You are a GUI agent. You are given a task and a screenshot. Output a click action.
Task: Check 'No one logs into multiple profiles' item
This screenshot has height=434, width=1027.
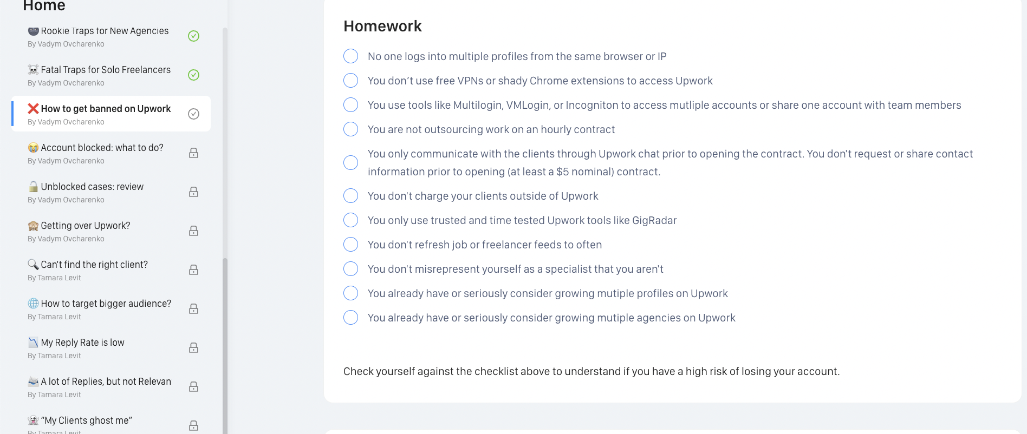pyautogui.click(x=351, y=56)
